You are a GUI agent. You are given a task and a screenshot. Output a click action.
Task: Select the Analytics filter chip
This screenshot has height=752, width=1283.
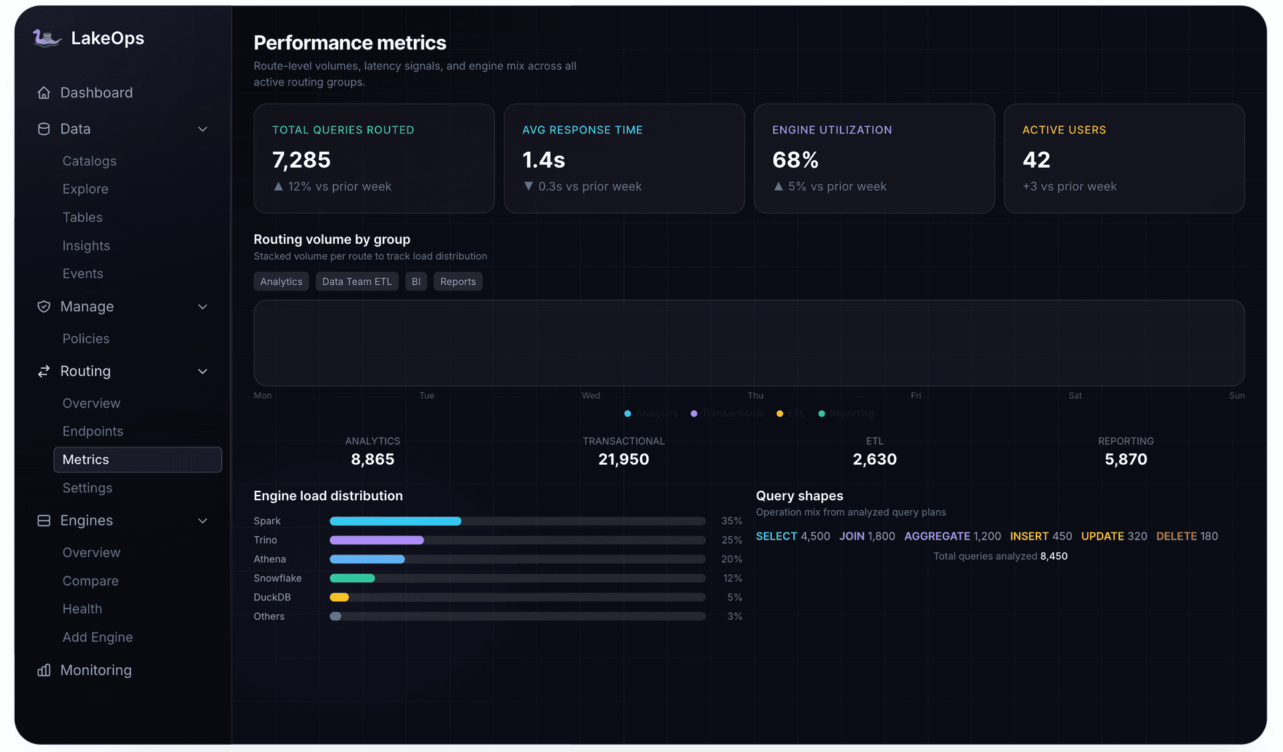click(281, 281)
